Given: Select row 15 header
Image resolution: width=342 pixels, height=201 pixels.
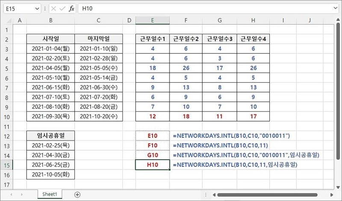Looking at the screenshot, I should [6, 165].
